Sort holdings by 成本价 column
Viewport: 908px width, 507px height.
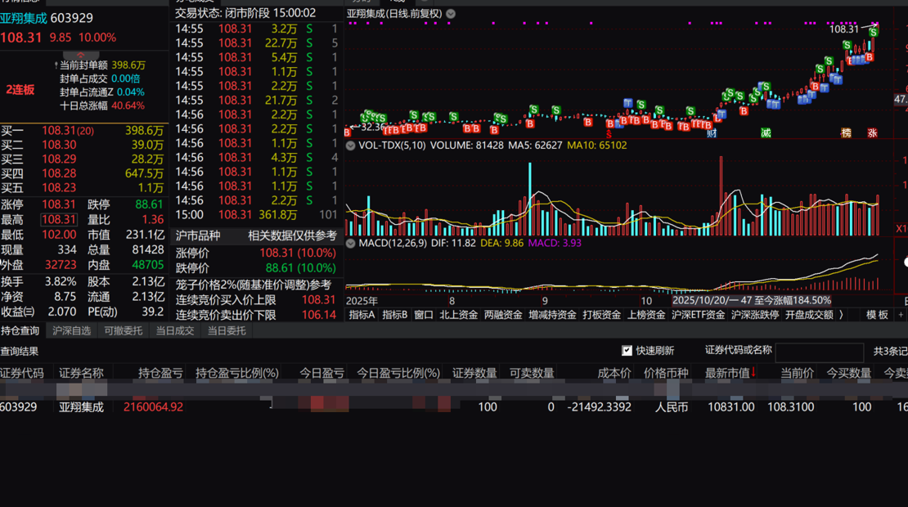pos(614,374)
